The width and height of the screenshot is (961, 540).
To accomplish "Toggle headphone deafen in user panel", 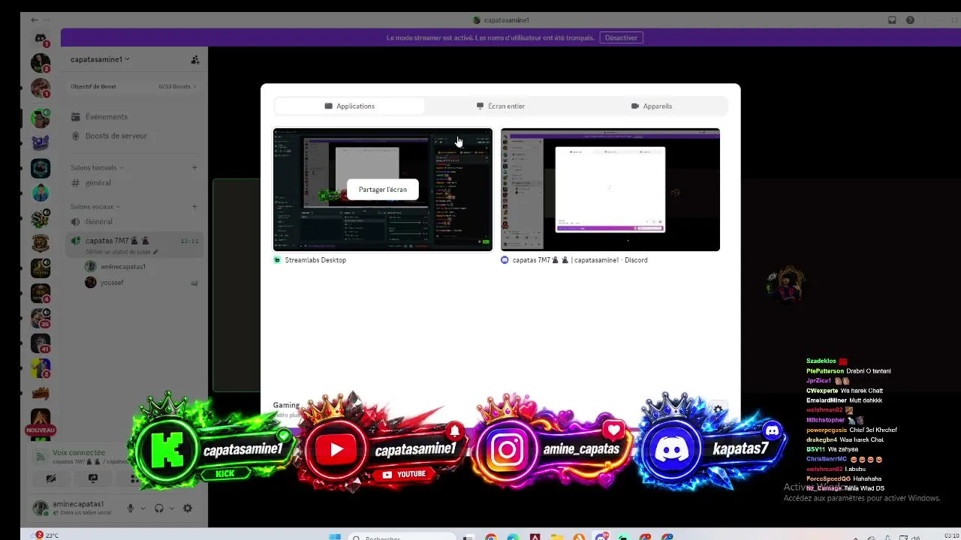I will pos(159,508).
